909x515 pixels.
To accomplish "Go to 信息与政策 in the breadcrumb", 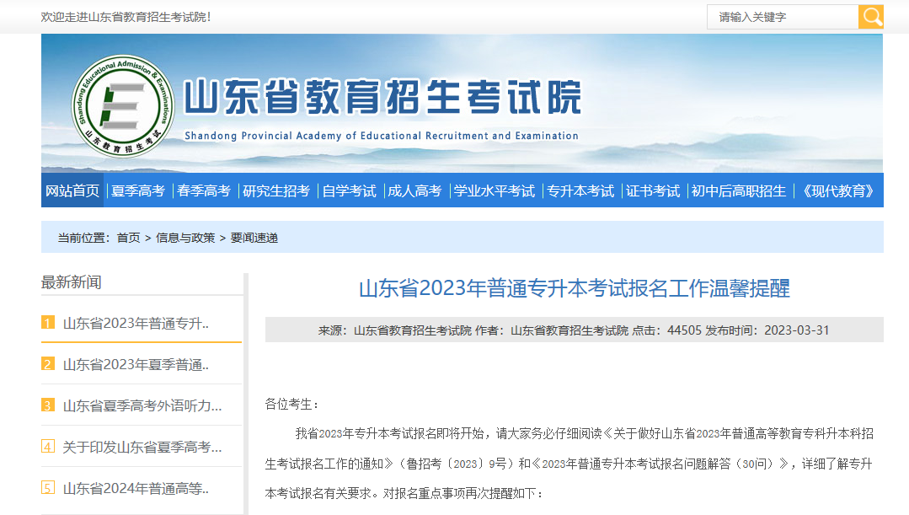I will (185, 238).
